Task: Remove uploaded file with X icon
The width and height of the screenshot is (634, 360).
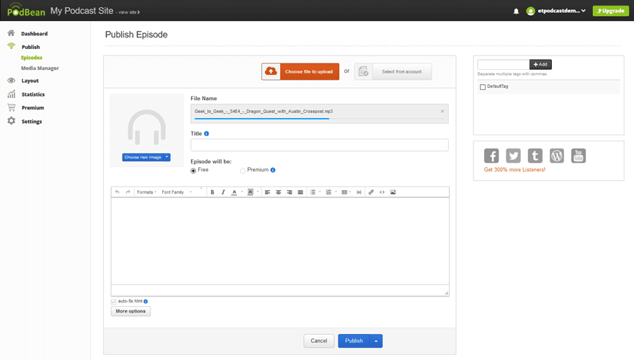Action: tap(442, 112)
